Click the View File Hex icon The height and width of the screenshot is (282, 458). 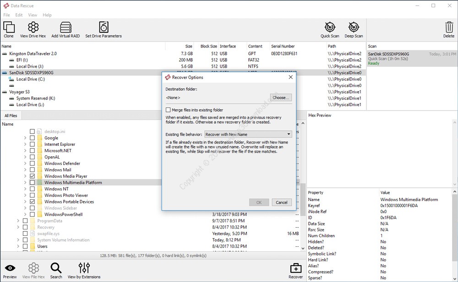33,268
